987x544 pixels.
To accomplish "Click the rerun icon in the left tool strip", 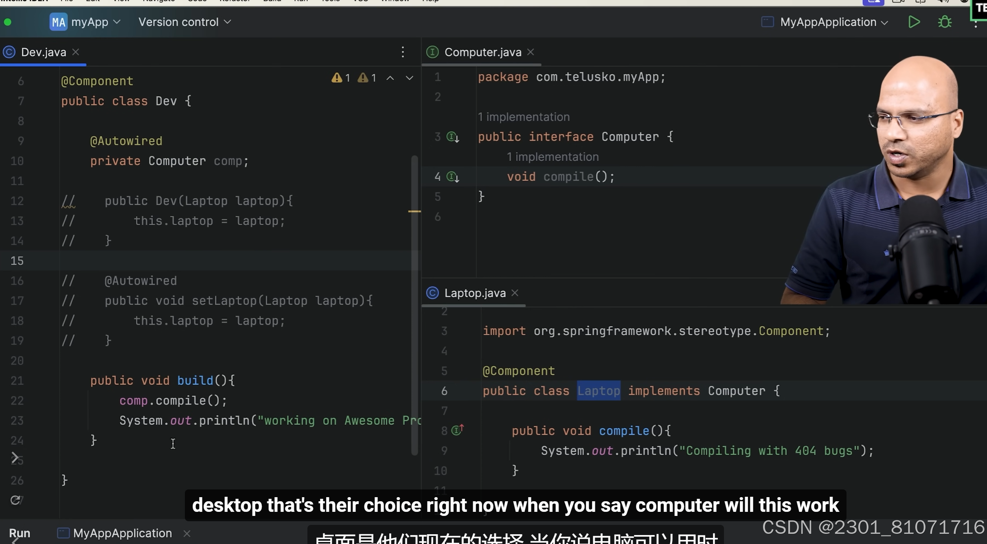I will coord(15,500).
